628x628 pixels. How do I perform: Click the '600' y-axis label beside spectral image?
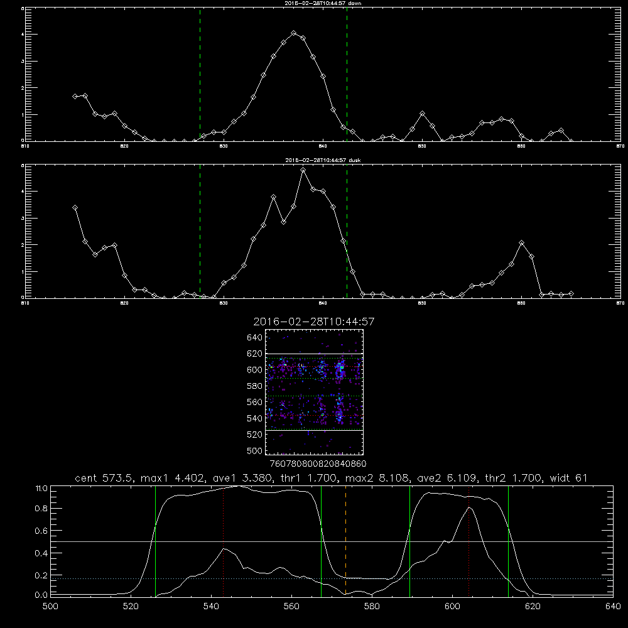pos(255,370)
